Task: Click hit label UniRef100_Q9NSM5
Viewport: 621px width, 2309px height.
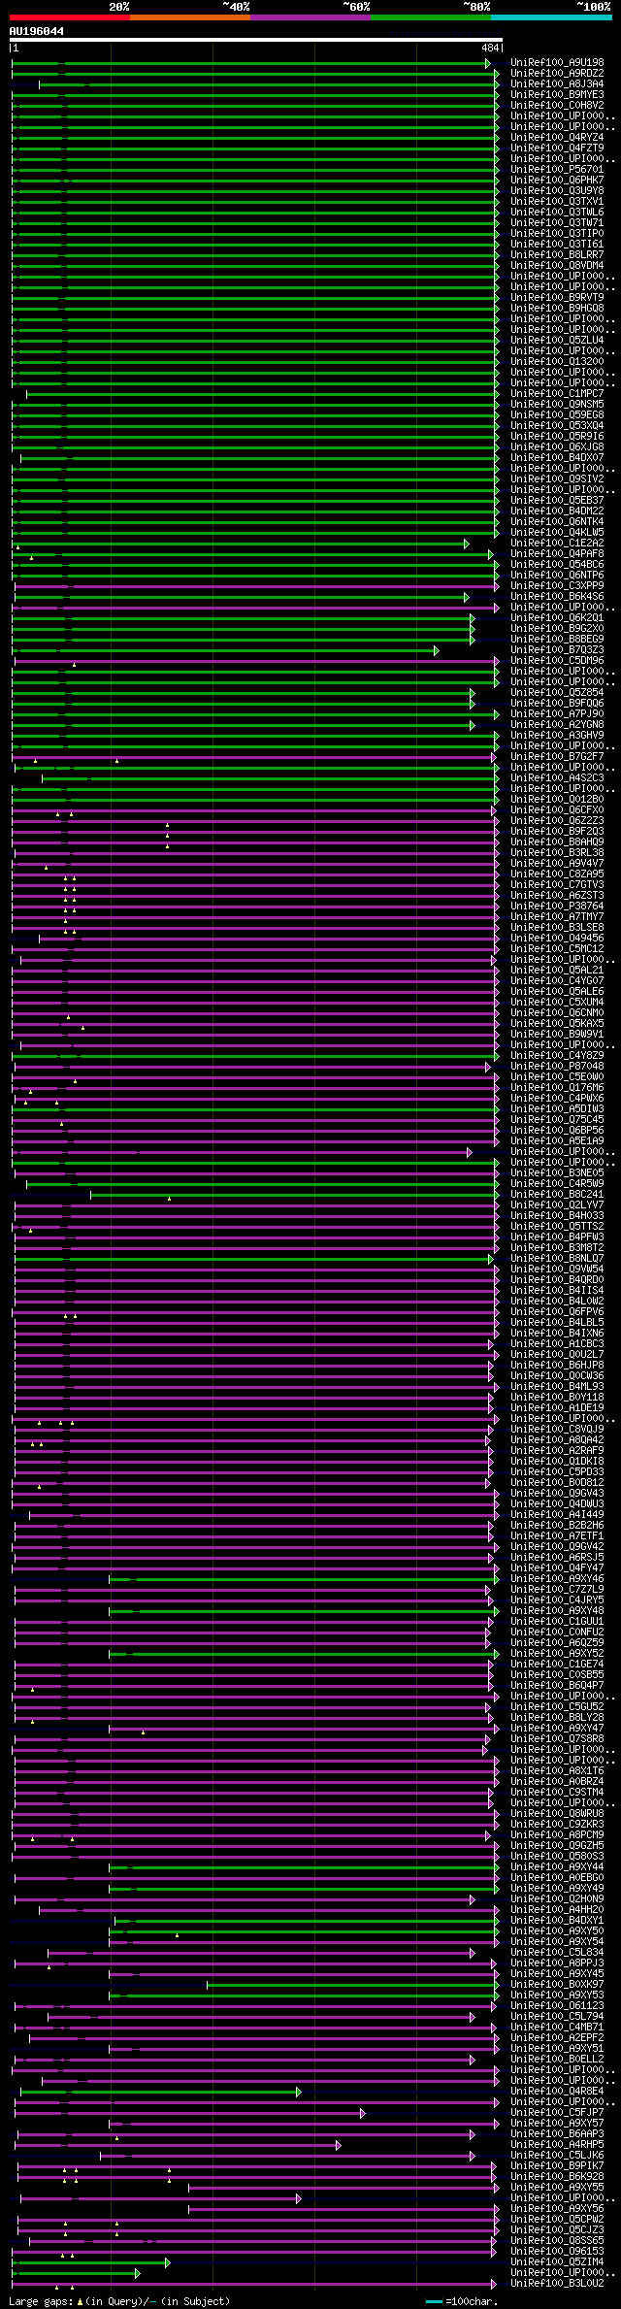Action: click(557, 405)
